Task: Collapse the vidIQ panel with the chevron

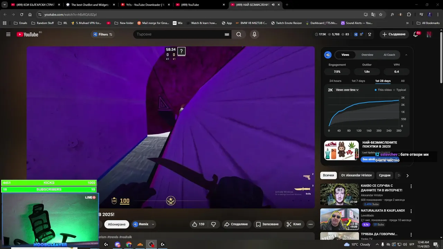Action: (406, 55)
